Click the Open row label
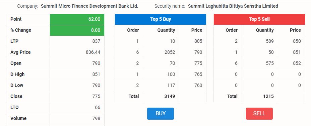Image resolution: width=311 pixels, height=126 pixels. pos(16,63)
